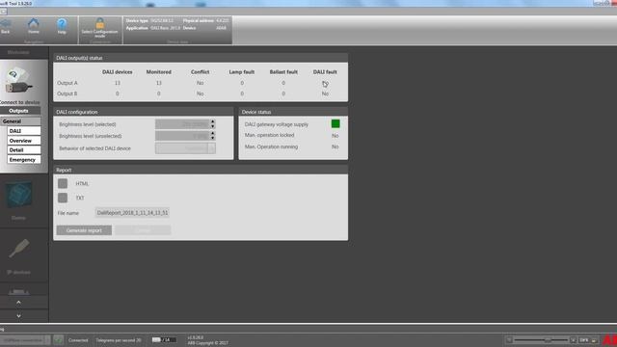Viewport: 617px width, 347px height.
Task: Click green connection check icon in status bar
Action: (x=58, y=339)
